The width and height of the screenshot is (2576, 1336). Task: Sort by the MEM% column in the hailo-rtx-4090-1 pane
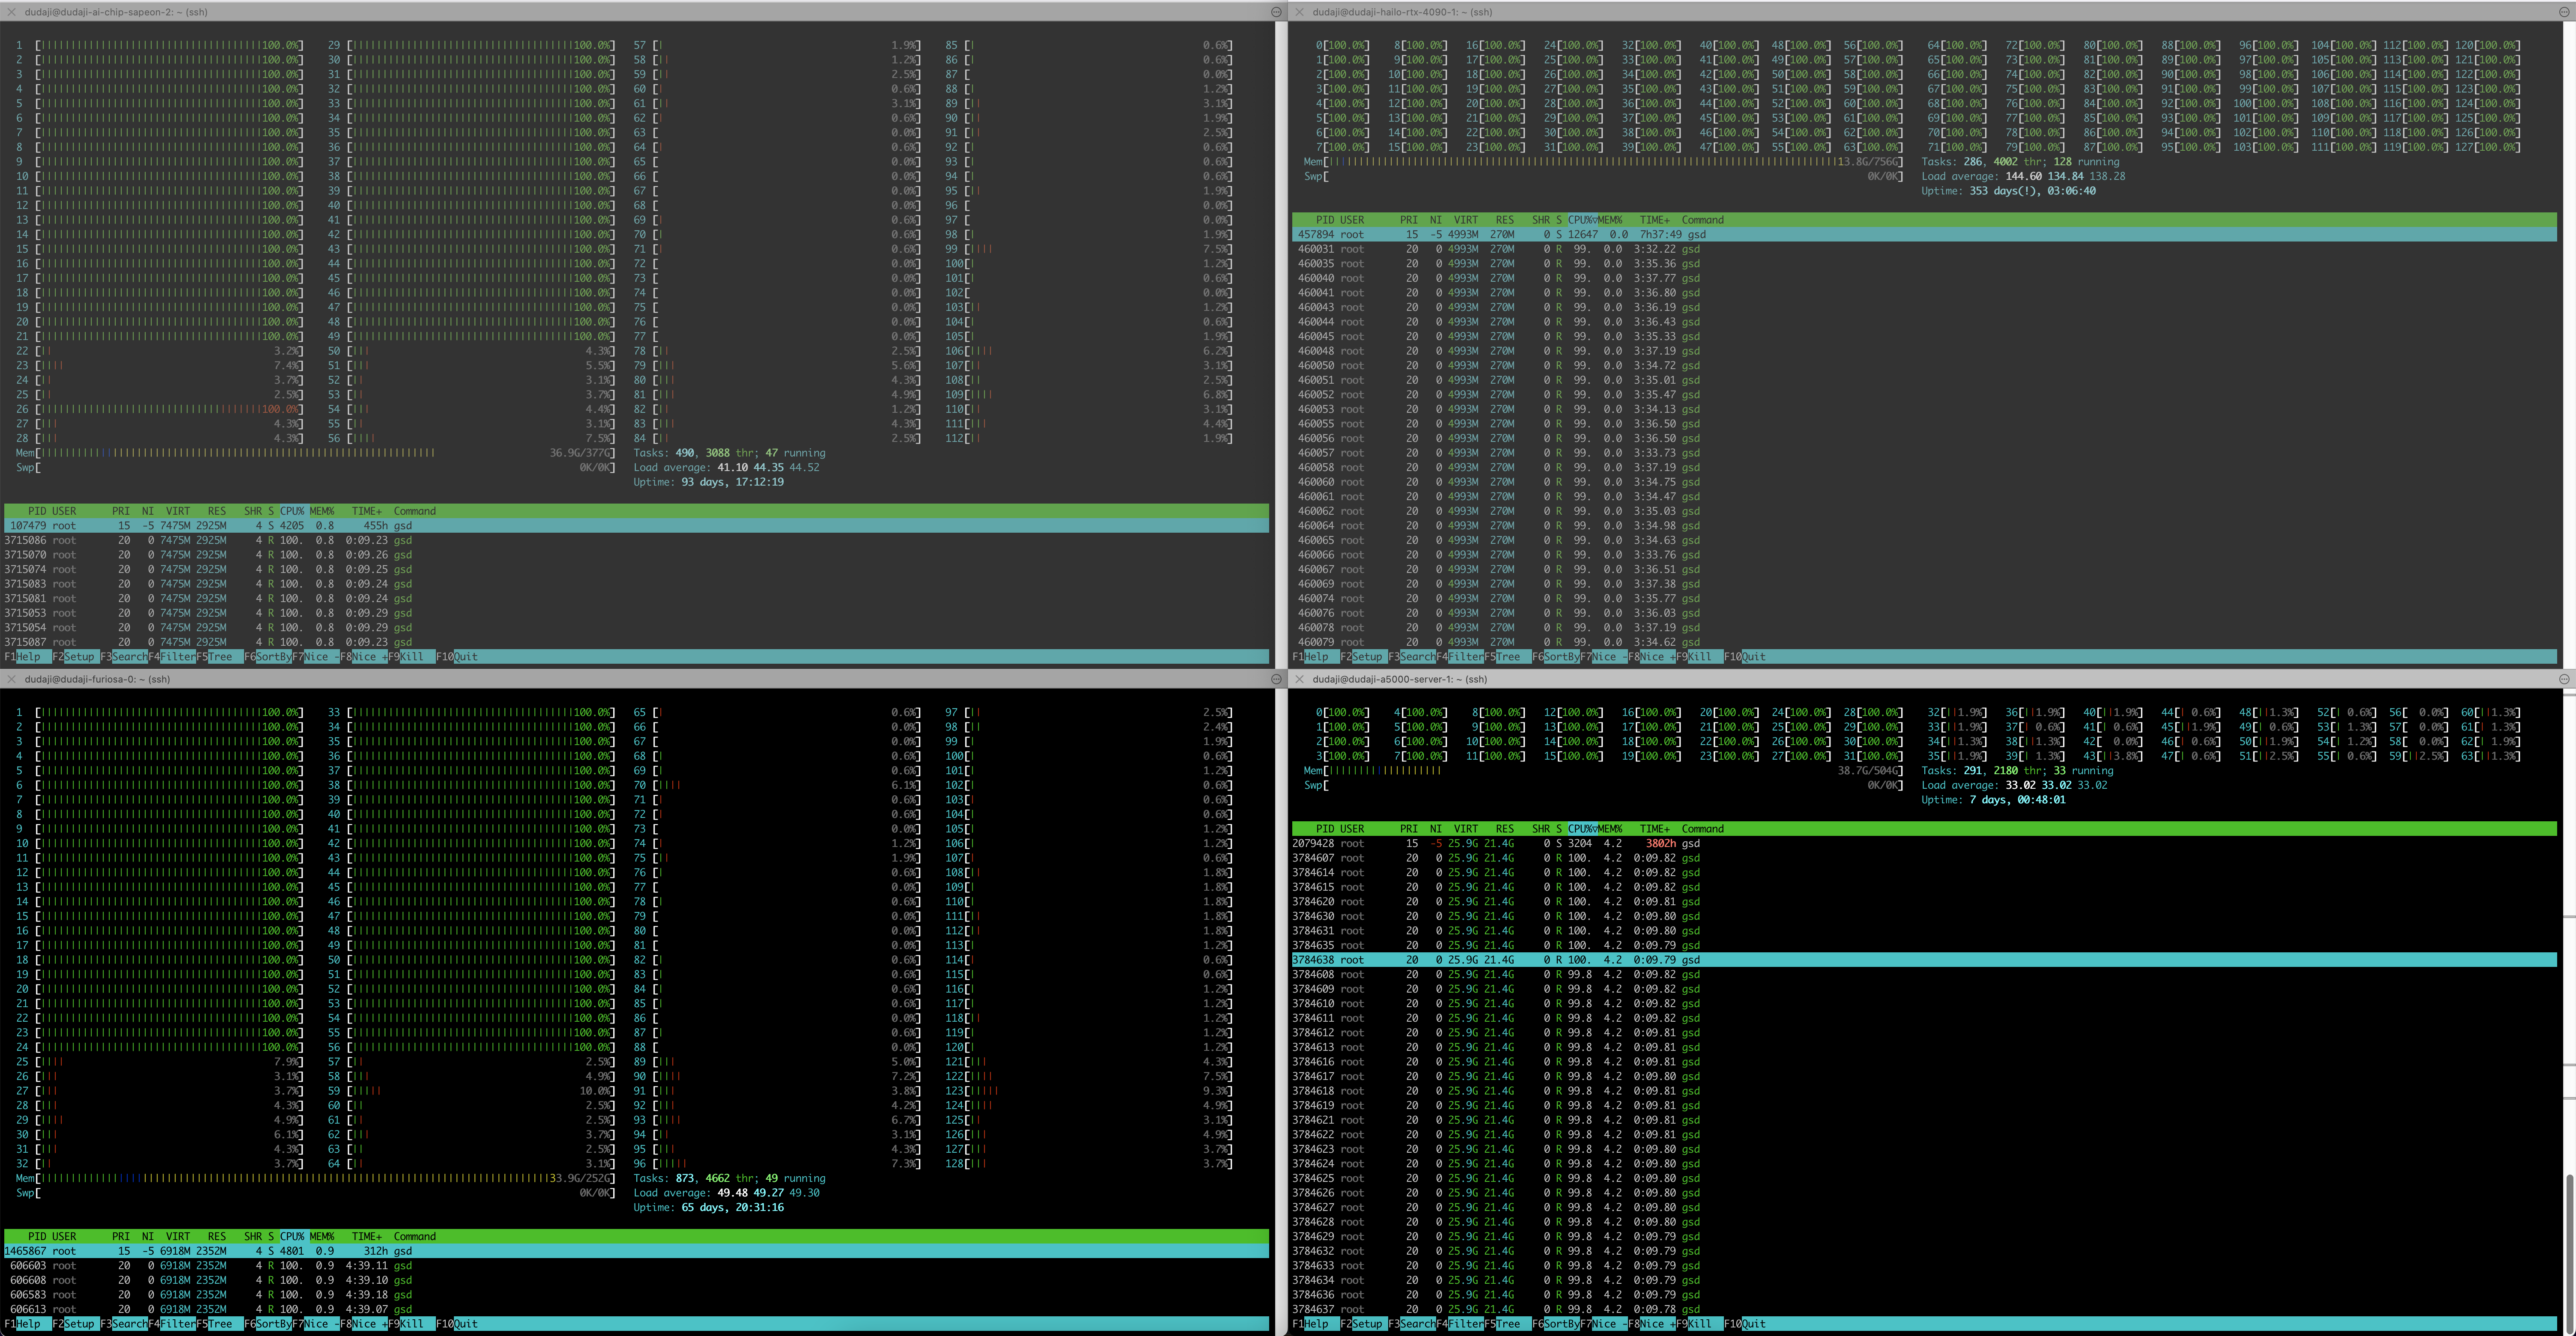pyautogui.click(x=1610, y=220)
